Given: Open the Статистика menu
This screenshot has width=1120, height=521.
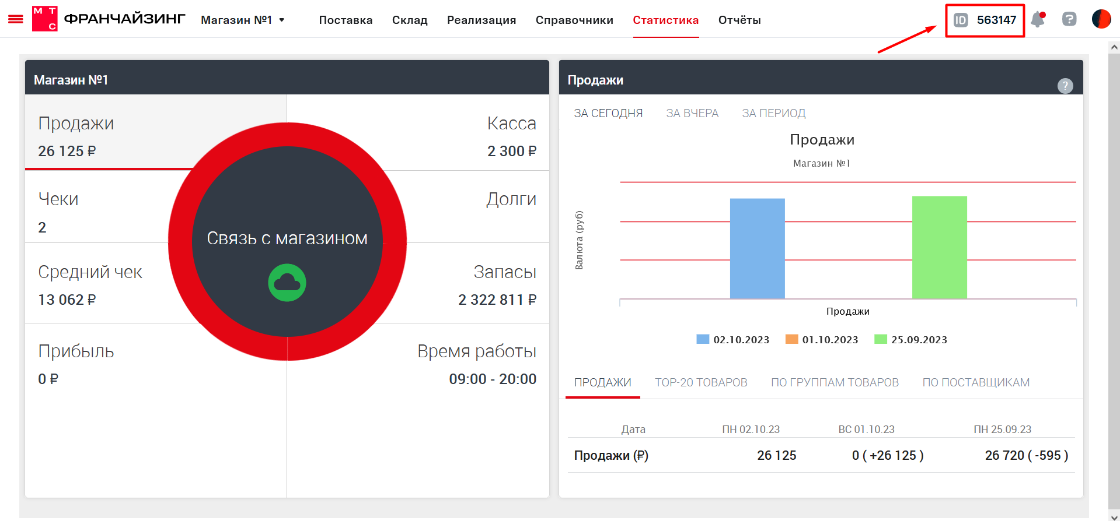Looking at the screenshot, I should [x=666, y=20].
